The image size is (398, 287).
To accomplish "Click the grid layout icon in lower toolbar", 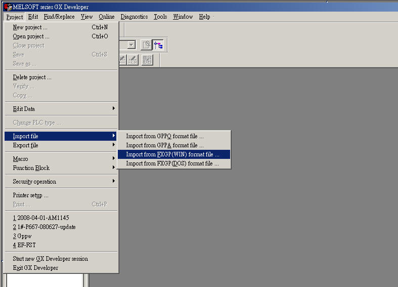I will [147, 60].
